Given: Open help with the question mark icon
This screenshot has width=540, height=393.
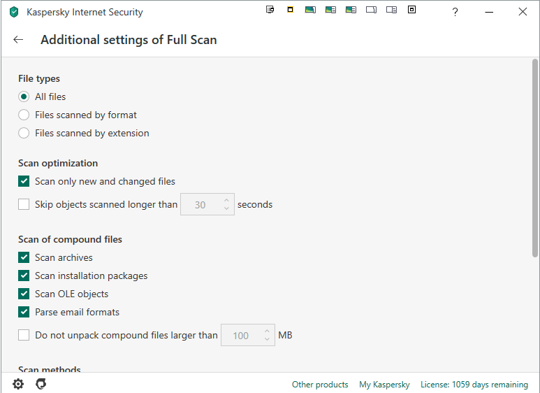Looking at the screenshot, I should point(455,12).
